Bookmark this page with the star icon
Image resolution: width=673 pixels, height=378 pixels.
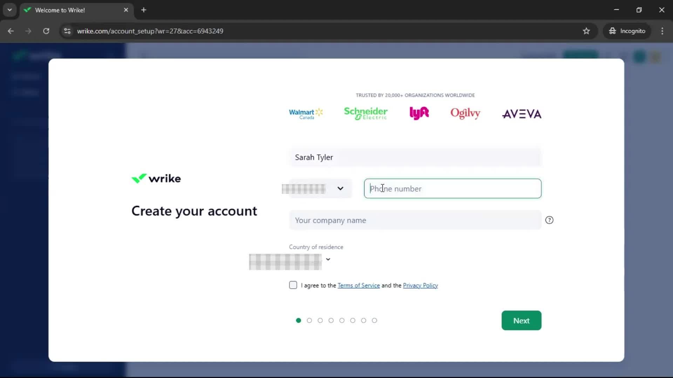tap(586, 31)
